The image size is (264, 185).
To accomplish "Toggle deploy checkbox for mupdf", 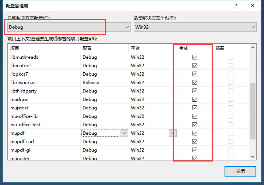I will click(231, 133).
